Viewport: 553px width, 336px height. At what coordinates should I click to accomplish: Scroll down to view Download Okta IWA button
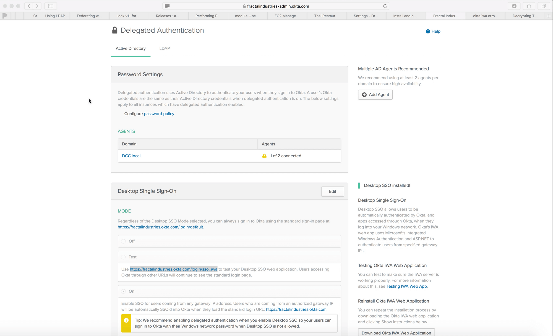pos(396,333)
